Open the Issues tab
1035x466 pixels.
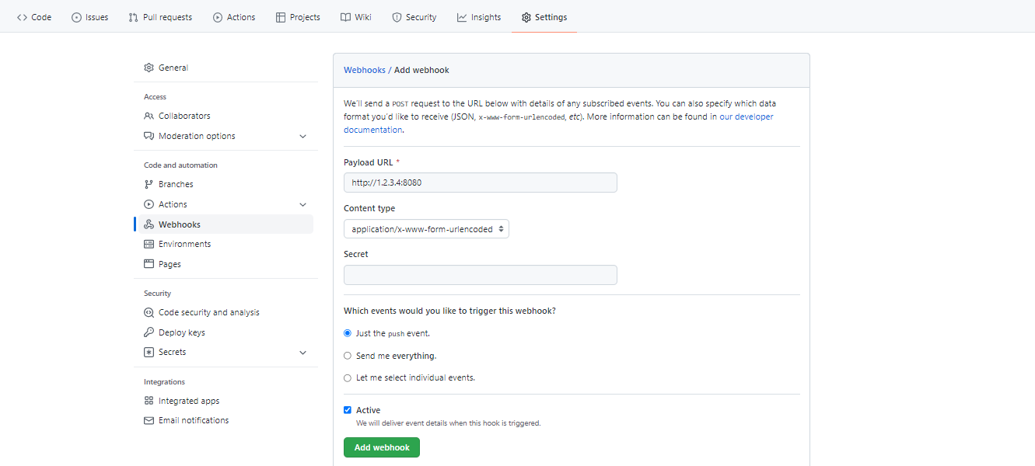(x=89, y=17)
